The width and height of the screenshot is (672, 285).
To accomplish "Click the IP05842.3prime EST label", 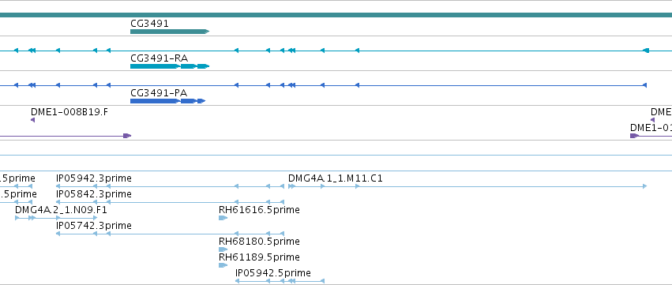I will tap(94, 193).
